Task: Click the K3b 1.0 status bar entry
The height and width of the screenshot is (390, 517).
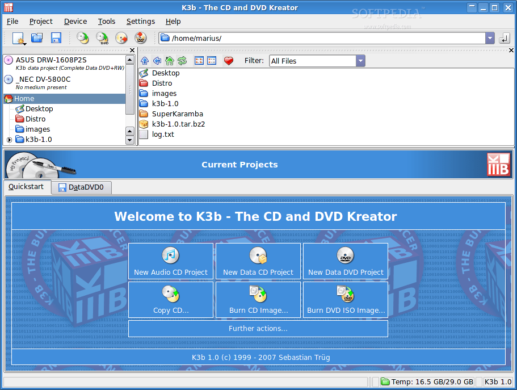Action: (498, 381)
